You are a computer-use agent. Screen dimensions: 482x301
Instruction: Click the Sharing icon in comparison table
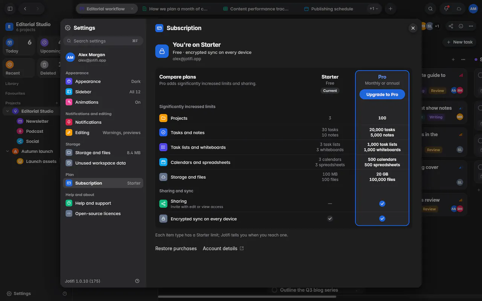point(163,204)
